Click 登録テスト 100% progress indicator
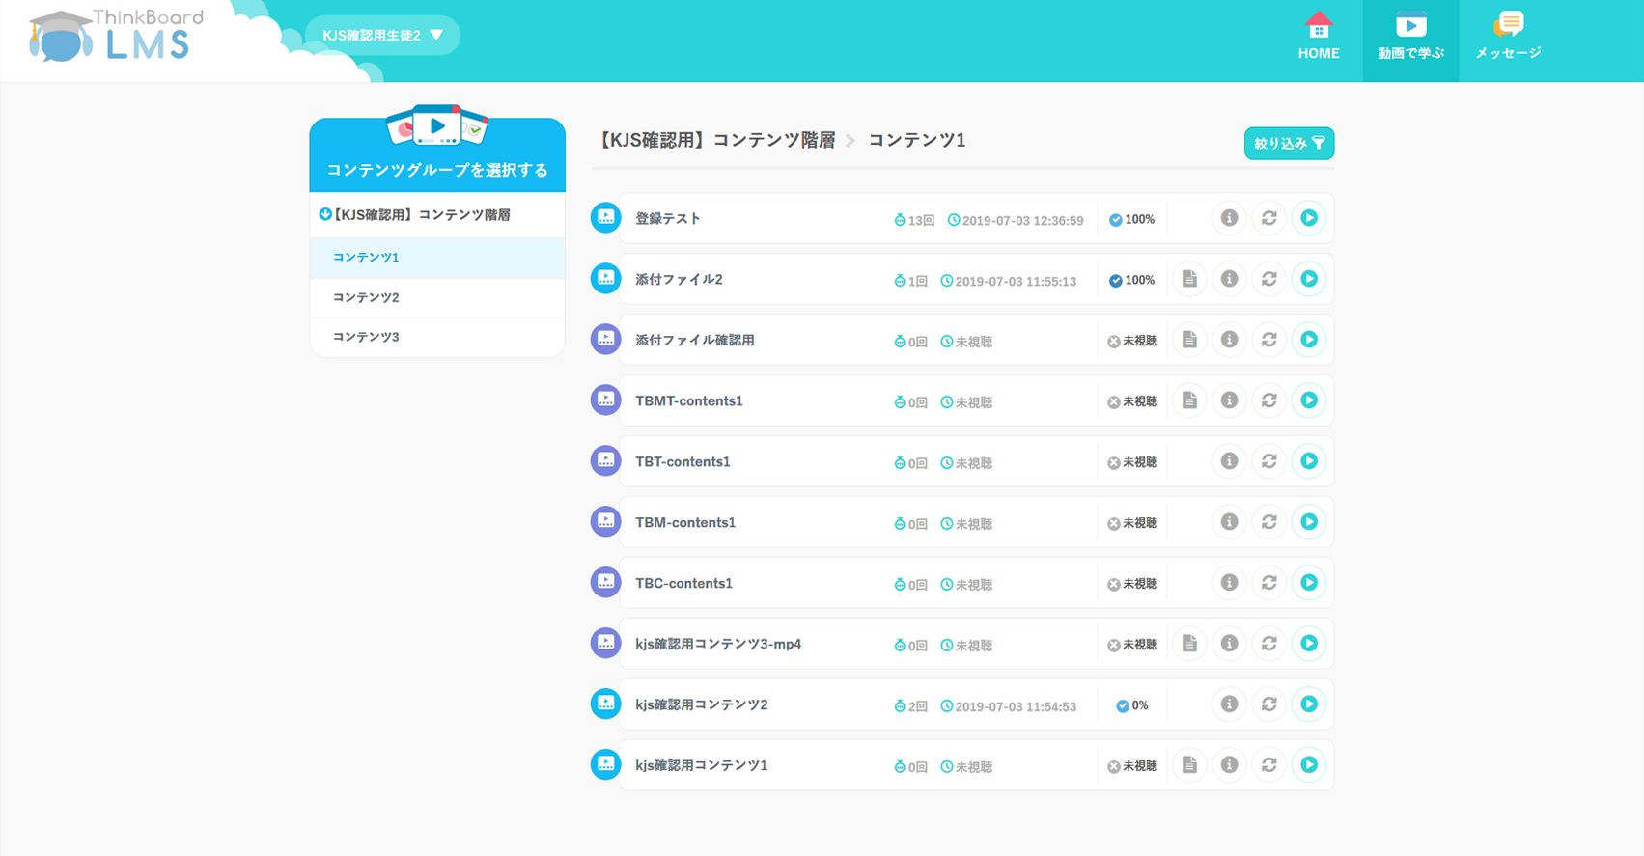This screenshot has width=1644, height=856. (x=1131, y=220)
